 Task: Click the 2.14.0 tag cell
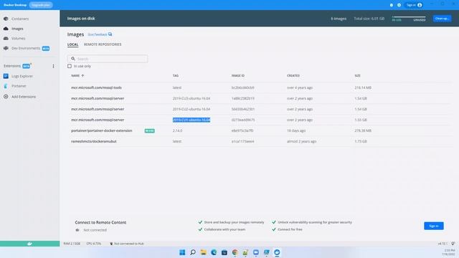click(x=177, y=130)
